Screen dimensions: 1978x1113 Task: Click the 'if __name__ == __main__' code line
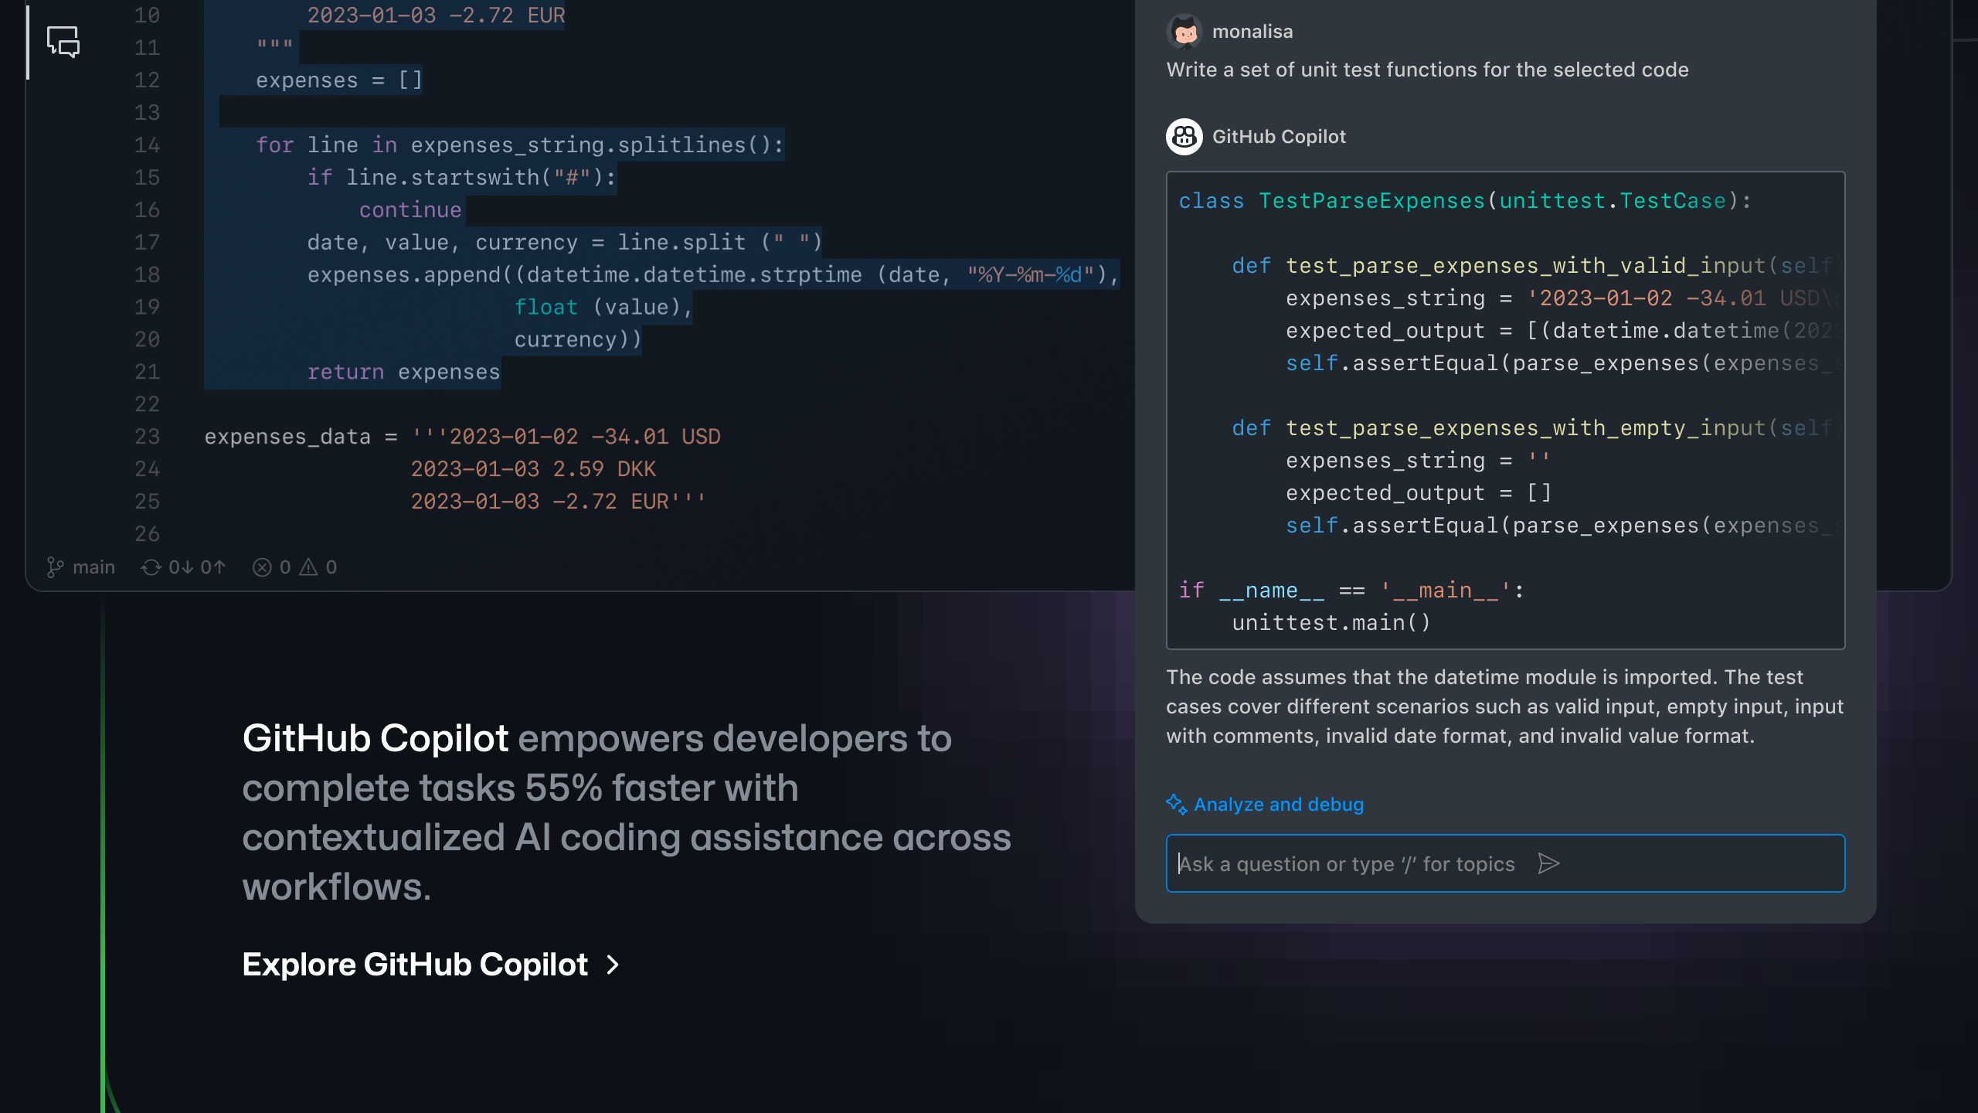1351,591
